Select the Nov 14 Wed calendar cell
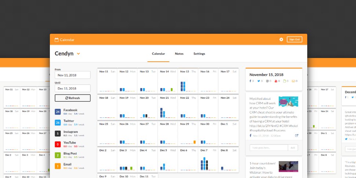Viewport: 356px width, 178px height. (x=168, y=81)
